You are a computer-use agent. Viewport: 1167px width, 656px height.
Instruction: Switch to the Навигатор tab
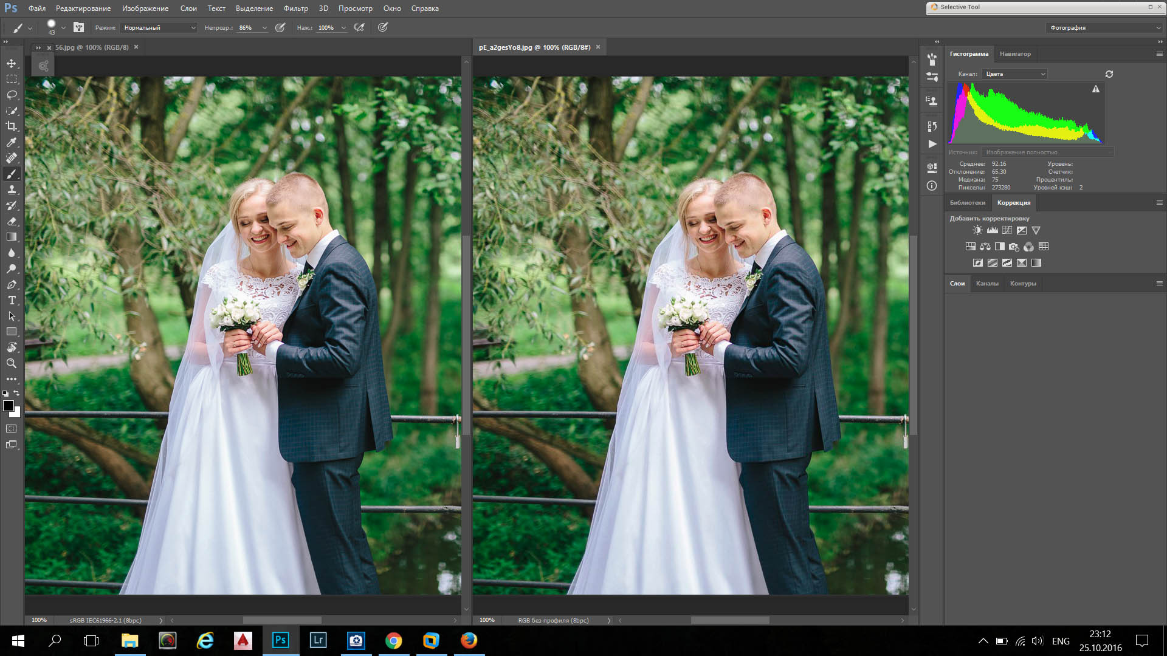1014,54
